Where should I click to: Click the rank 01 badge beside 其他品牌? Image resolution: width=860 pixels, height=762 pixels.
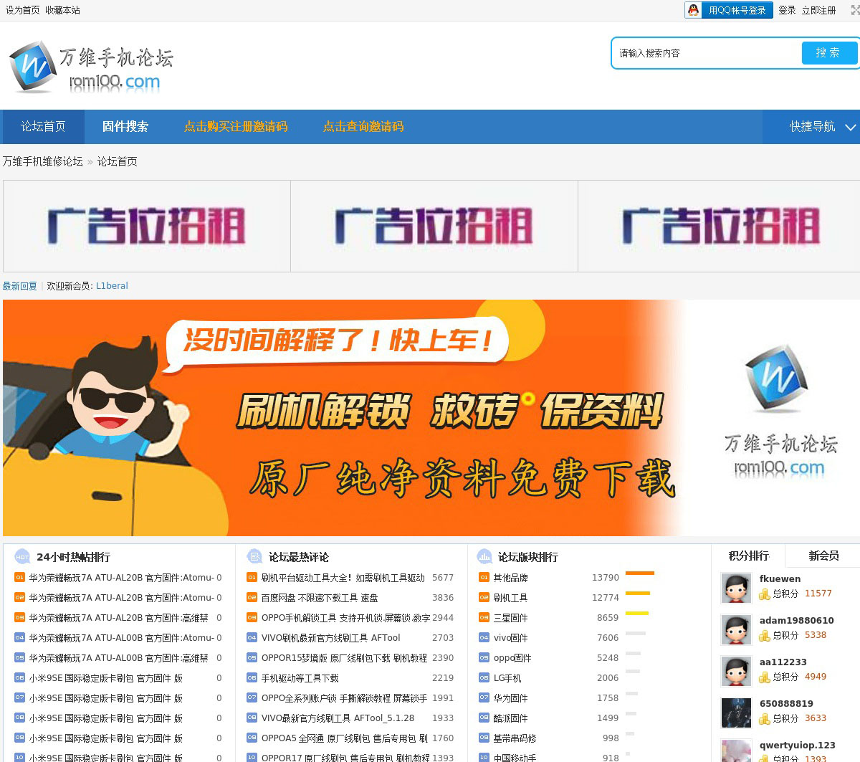tap(484, 578)
